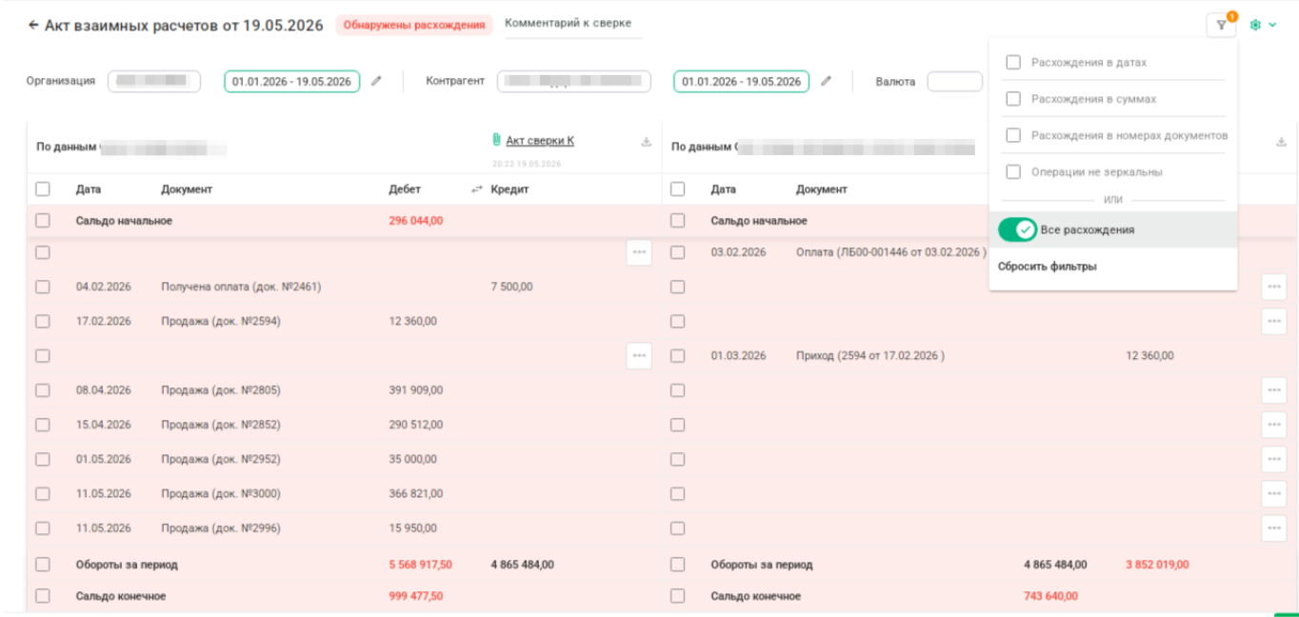The width and height of the screenshot is (1299, 617).
Task: Open the filter funnel icon
Action: [x=1221, y=26]
